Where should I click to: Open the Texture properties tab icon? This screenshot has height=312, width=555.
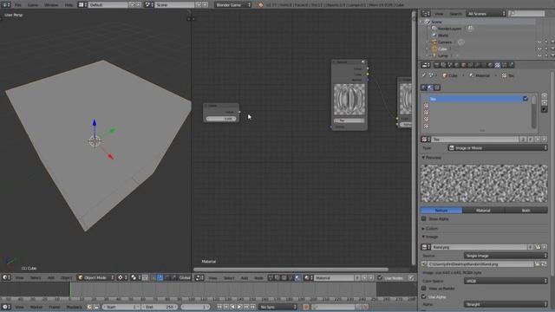click(x=497, y=65)
